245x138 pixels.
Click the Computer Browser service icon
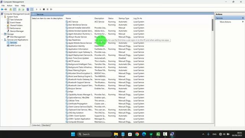67,122
